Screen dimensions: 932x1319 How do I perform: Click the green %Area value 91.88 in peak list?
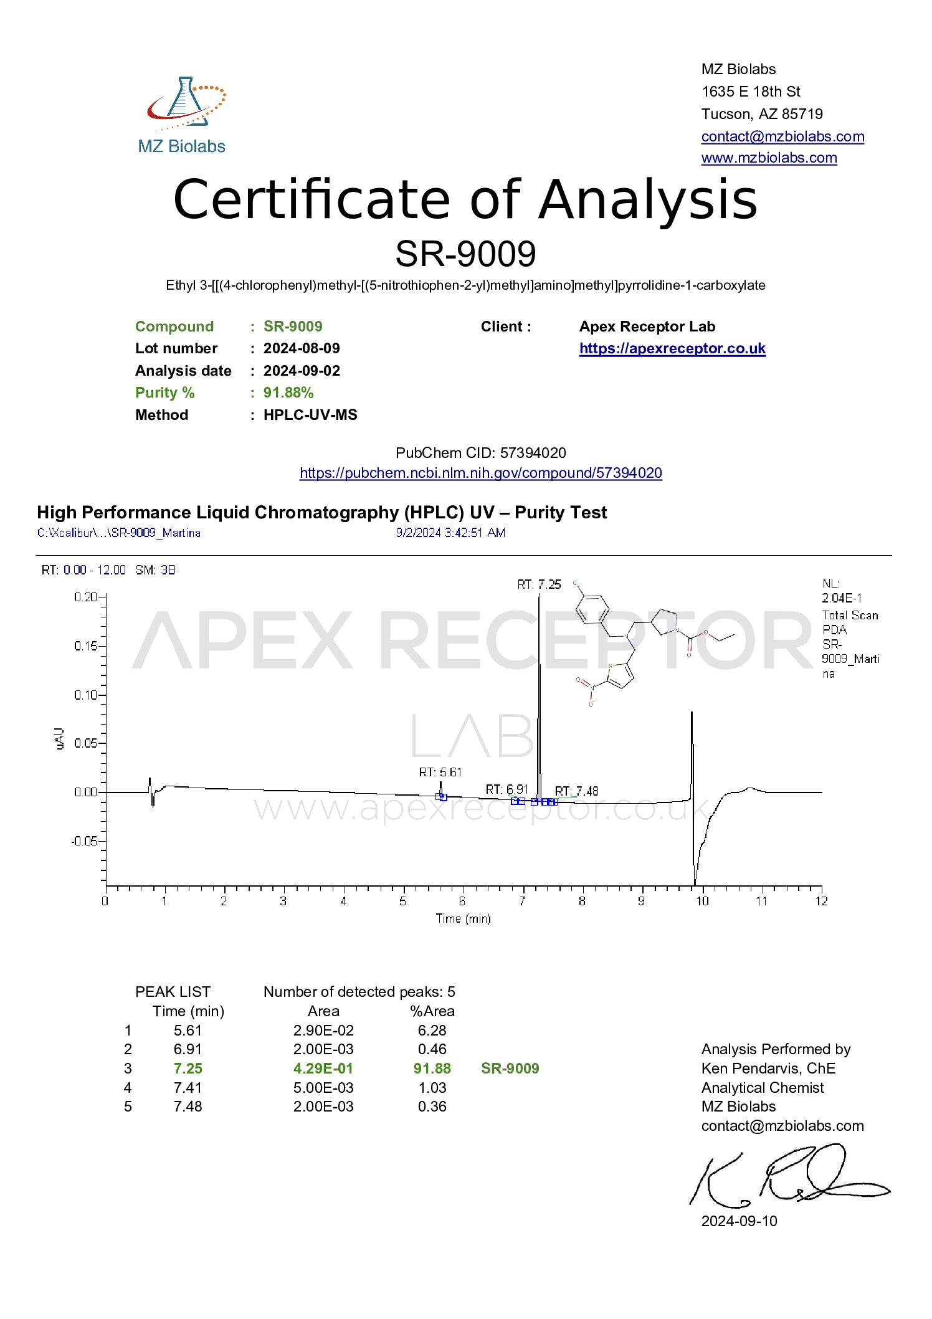pyautogui.click(x=432, y=1069)
